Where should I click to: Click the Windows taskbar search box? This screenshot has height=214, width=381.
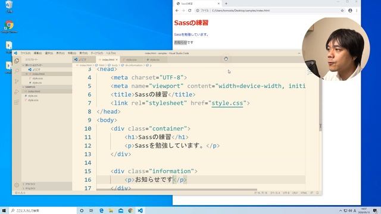(x=43, y=210)
